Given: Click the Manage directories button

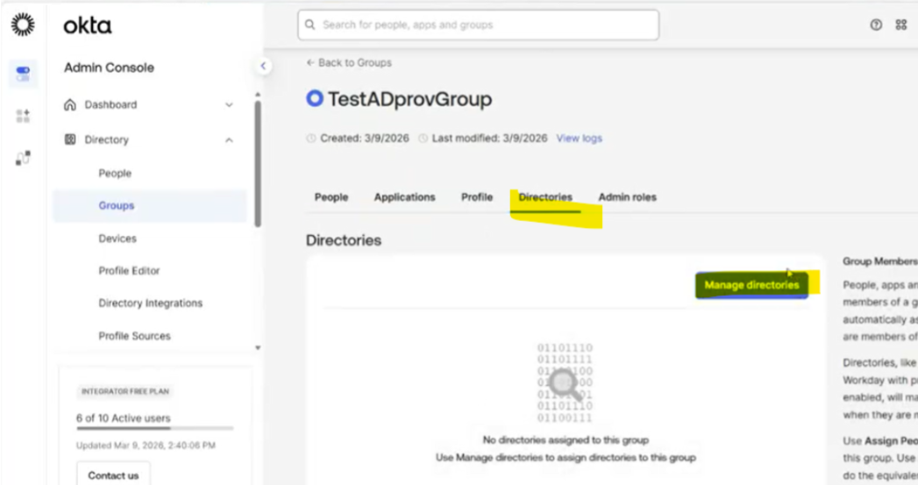Looking at the screenshot, I should 751,285.
